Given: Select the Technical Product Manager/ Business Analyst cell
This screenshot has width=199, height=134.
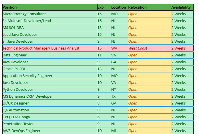Looking at the screenshot, I should coord(50,48).
